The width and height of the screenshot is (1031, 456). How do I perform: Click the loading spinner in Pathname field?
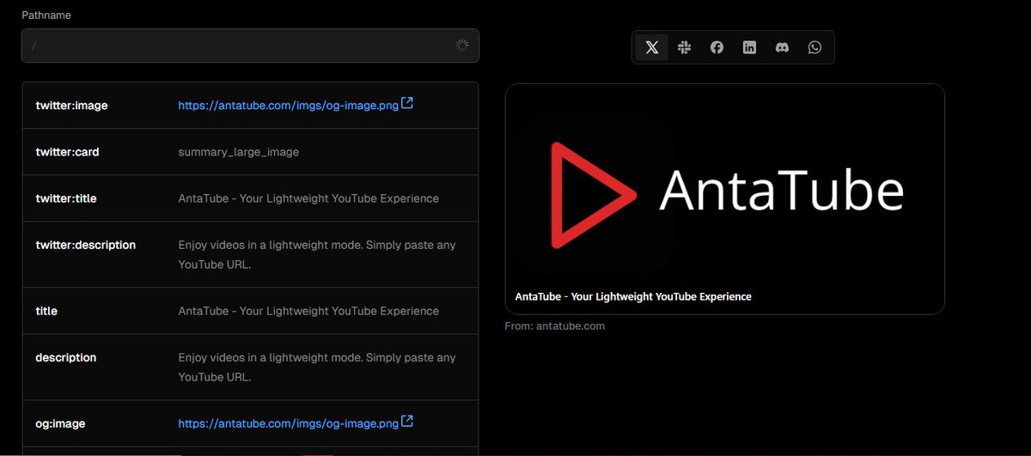click(462, 46)
